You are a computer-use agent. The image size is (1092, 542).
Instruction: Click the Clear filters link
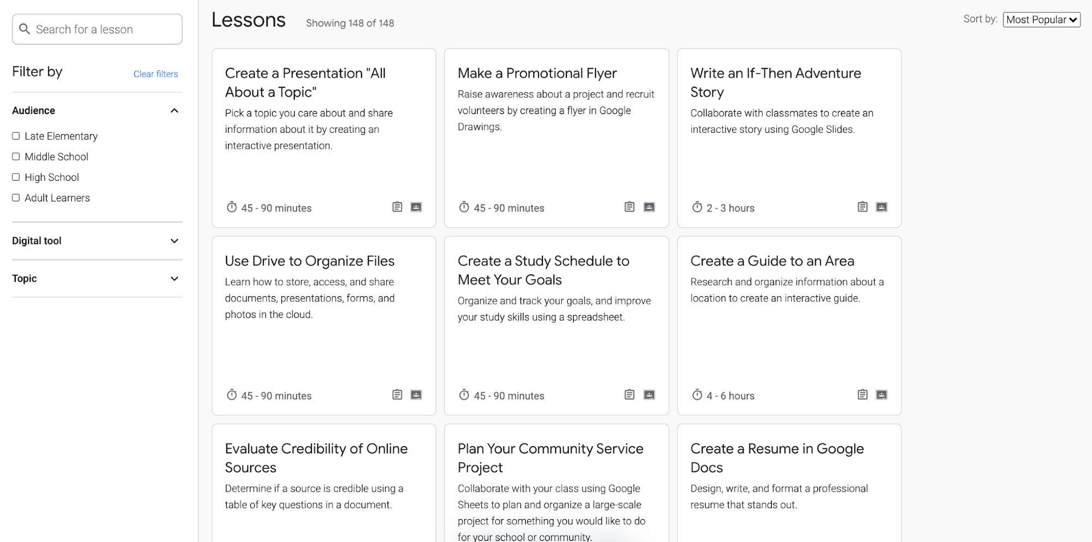point(156,74)
